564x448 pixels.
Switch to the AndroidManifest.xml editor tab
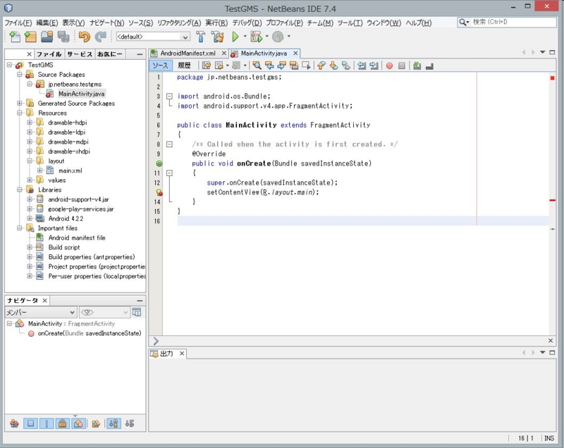(188, 53)
